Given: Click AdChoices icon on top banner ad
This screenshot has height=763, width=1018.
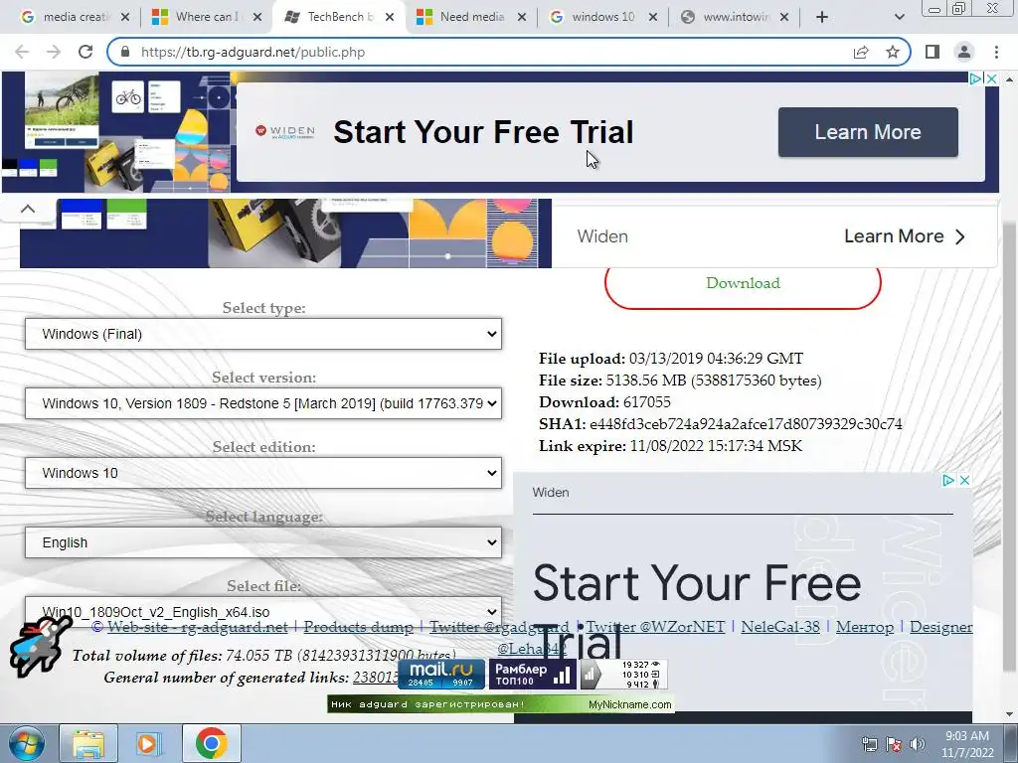Looking at the screenshot, I should tap(976, 78).
